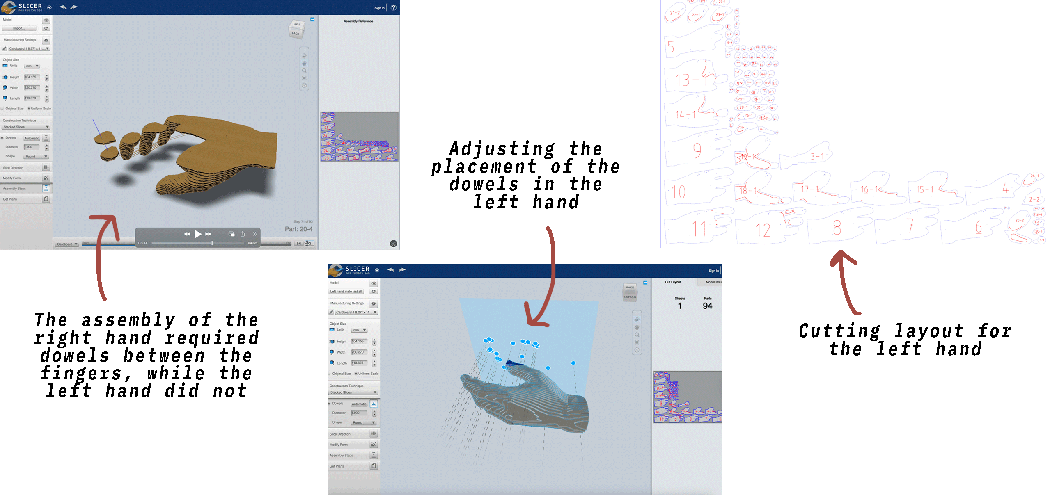This screenshot has height=495, width=1050.
Task: Click Get Plans icon in Assembly Reference window
Action: (46, 199)
